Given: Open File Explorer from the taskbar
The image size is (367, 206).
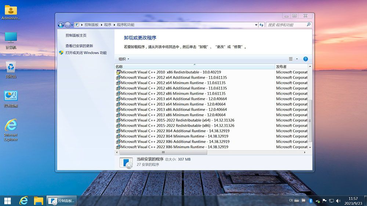Looking at the screenshot, I should click(39, 201).
